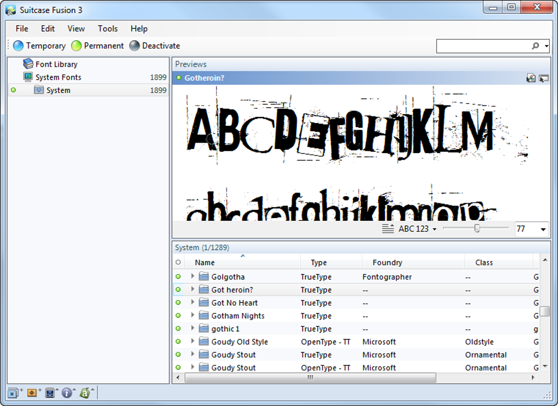Expand the Gotham Nights font family
This screenshot has width=558, height=406.
pos(193,315)
